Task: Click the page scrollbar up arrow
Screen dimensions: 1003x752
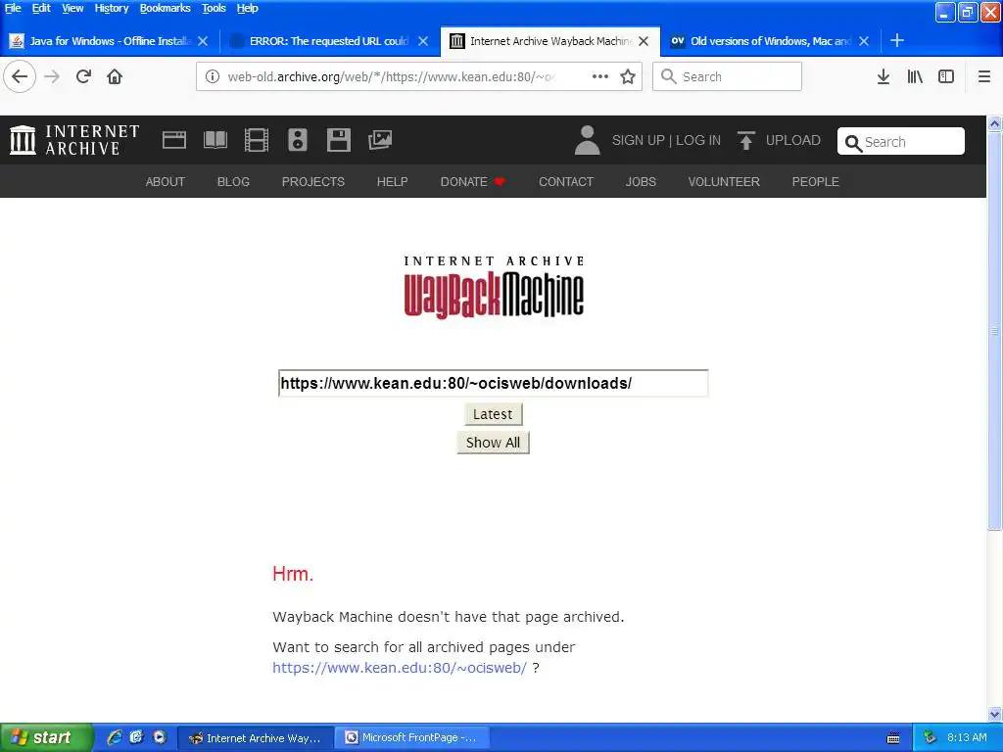Action: click(x=994, y=124)
